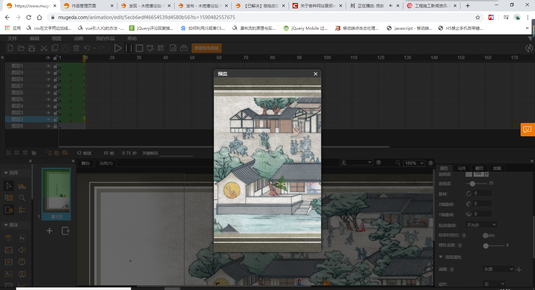Add text with the T tool
This screenshot has width=535, height=290.
tap(22, 262)
